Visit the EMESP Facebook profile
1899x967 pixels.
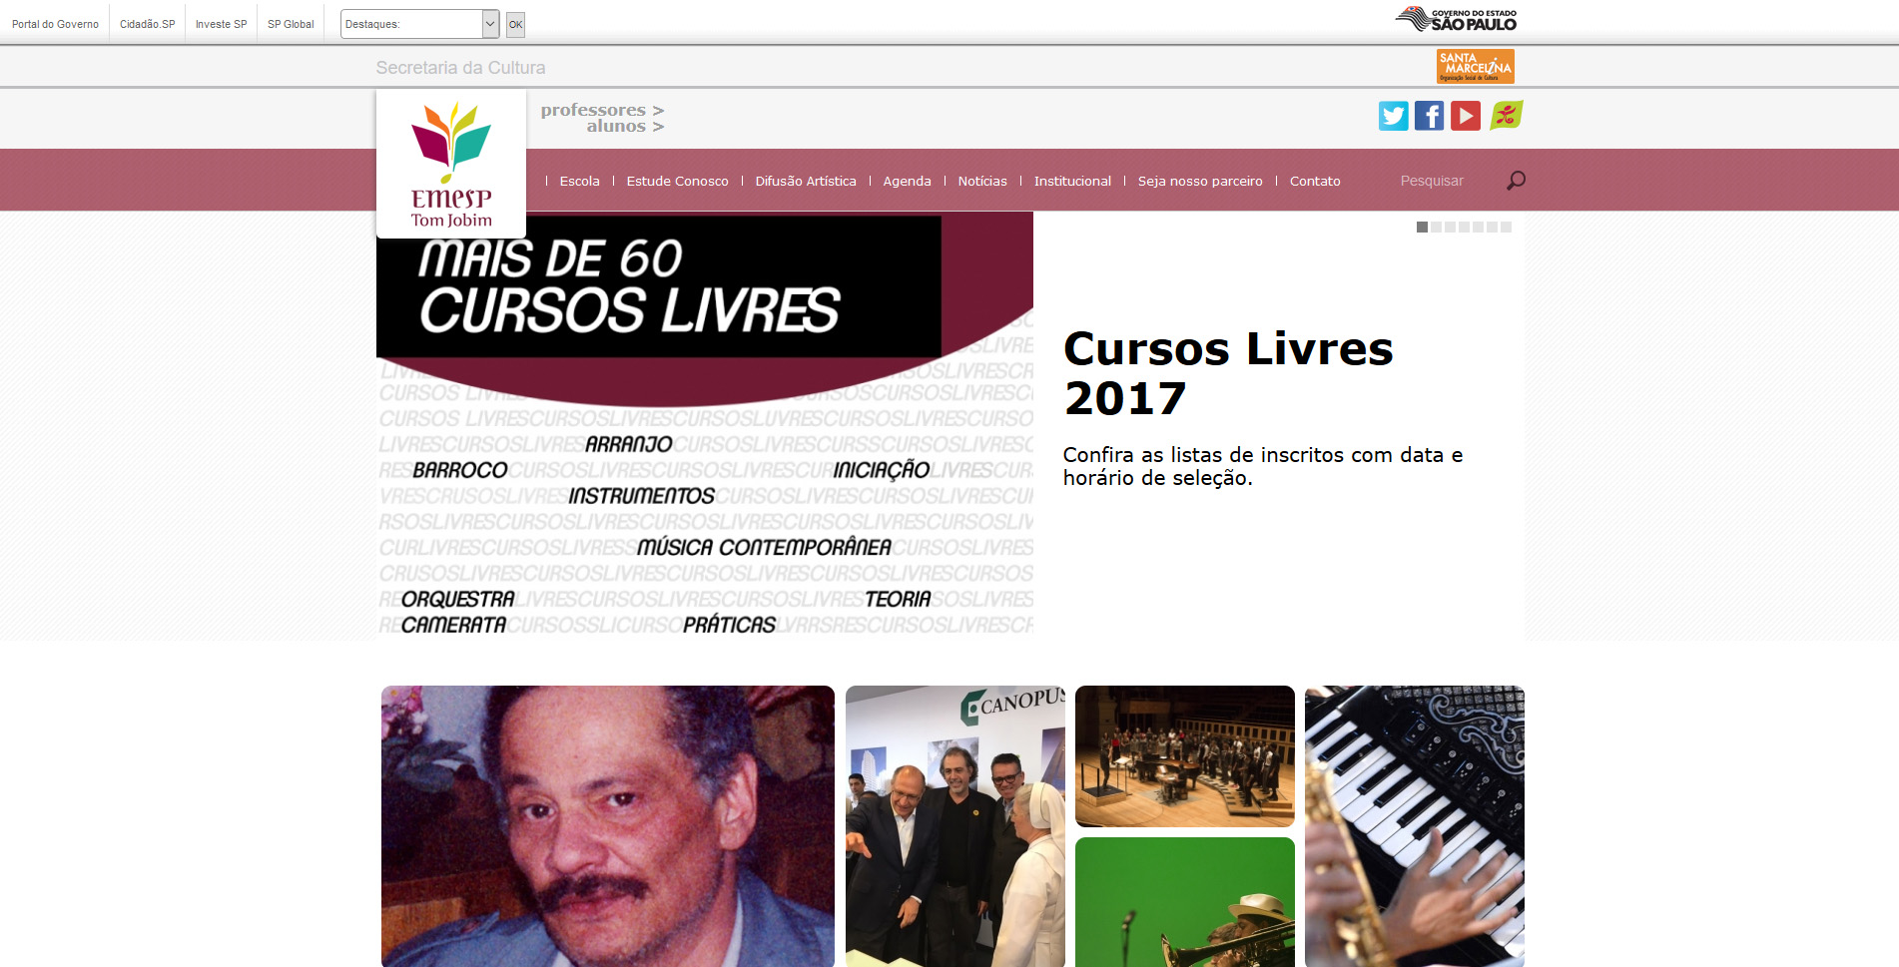(x=1429, y=116)
